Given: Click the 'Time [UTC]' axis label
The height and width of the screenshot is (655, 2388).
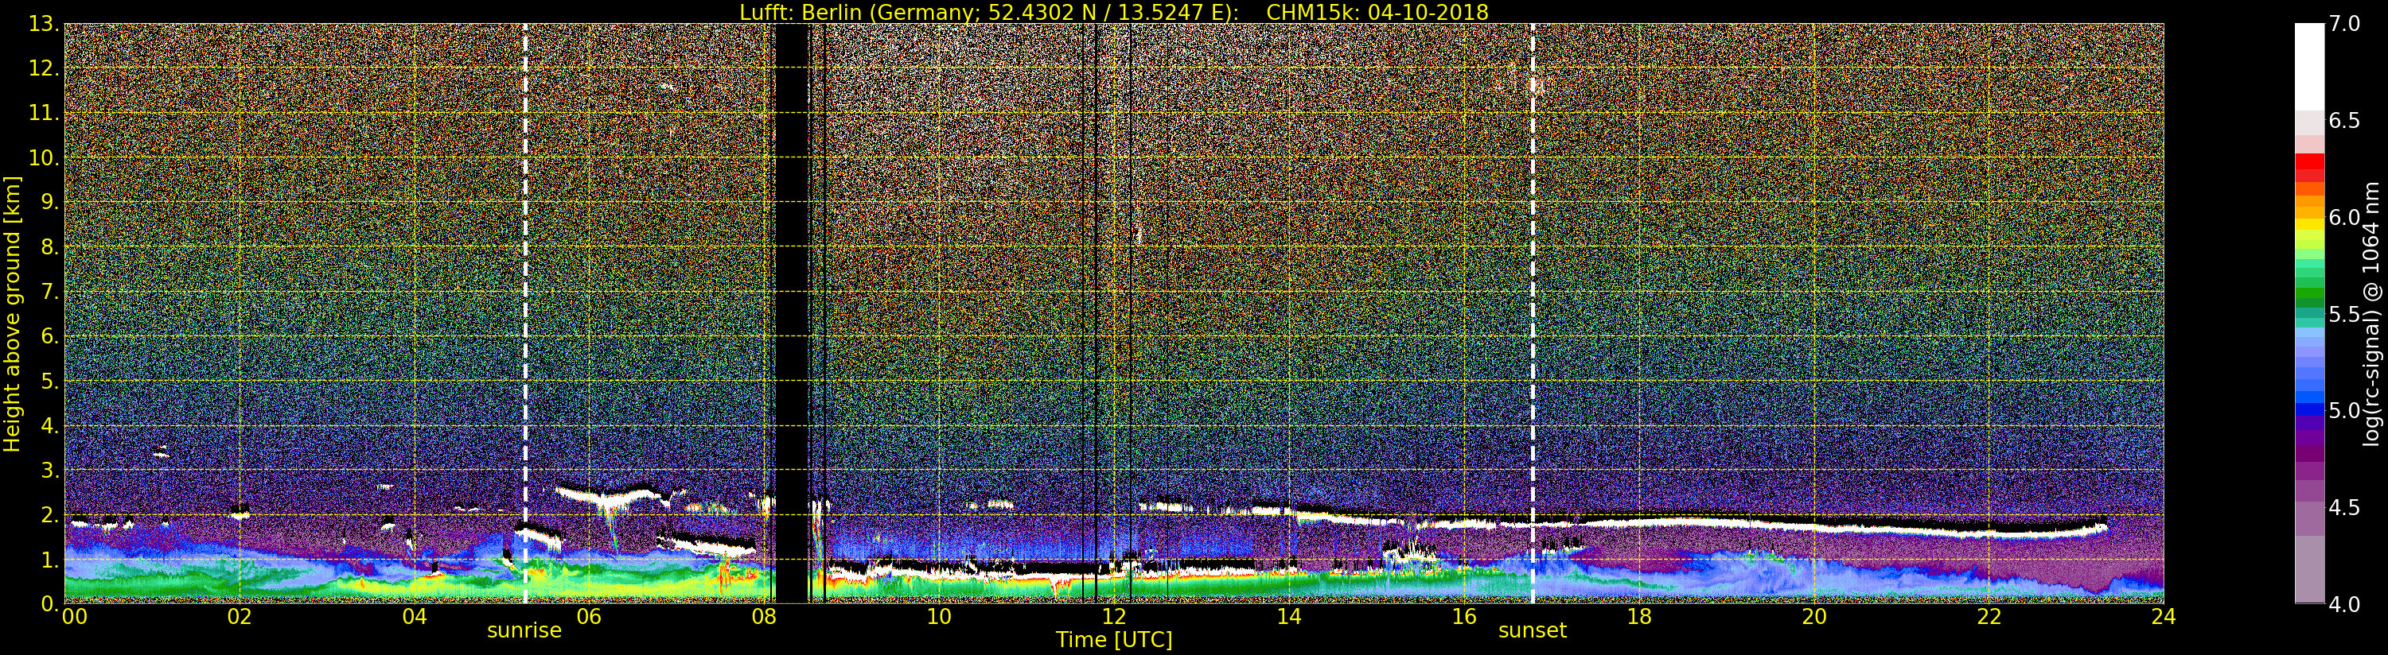Looking at the screenshot, I should coord(1113,640).
